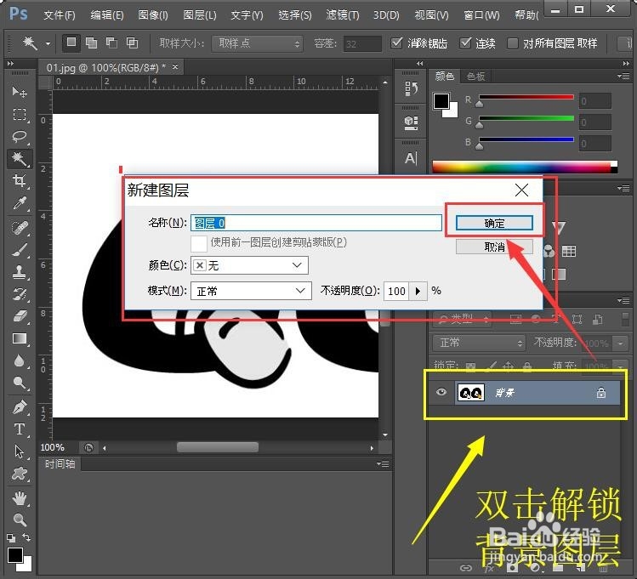This screenshot has height=579, width=637.
Task: Open the 图像(I) menu
Action: tap(153, 15)
